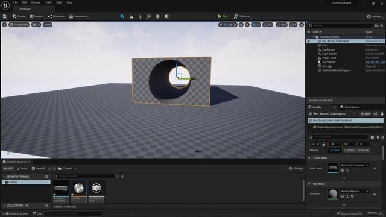Click the Play button
386x217 pixels.
coord(223,16)
